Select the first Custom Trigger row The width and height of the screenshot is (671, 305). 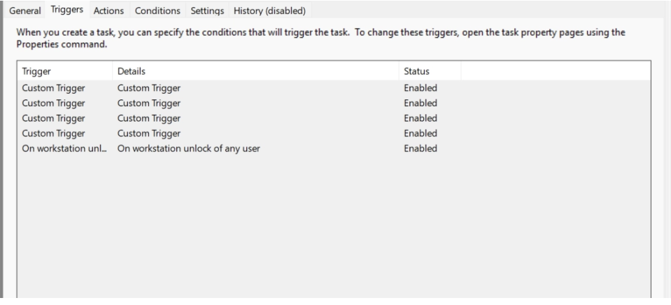point(54,87)
